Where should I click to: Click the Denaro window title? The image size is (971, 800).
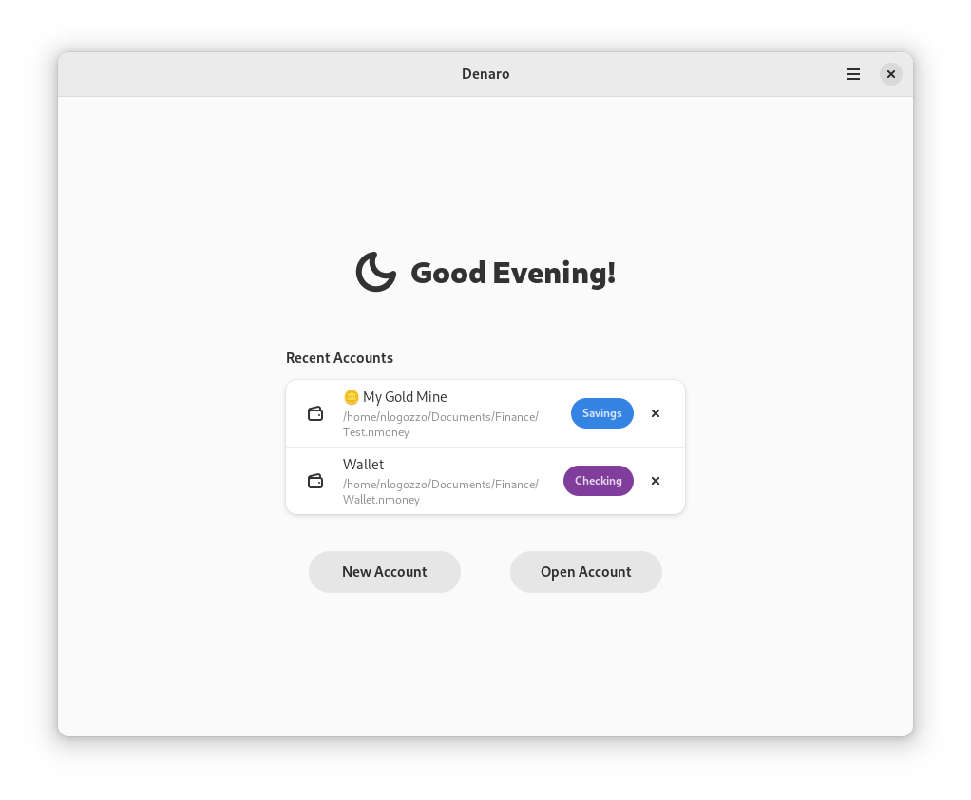(x=485, y=74)
